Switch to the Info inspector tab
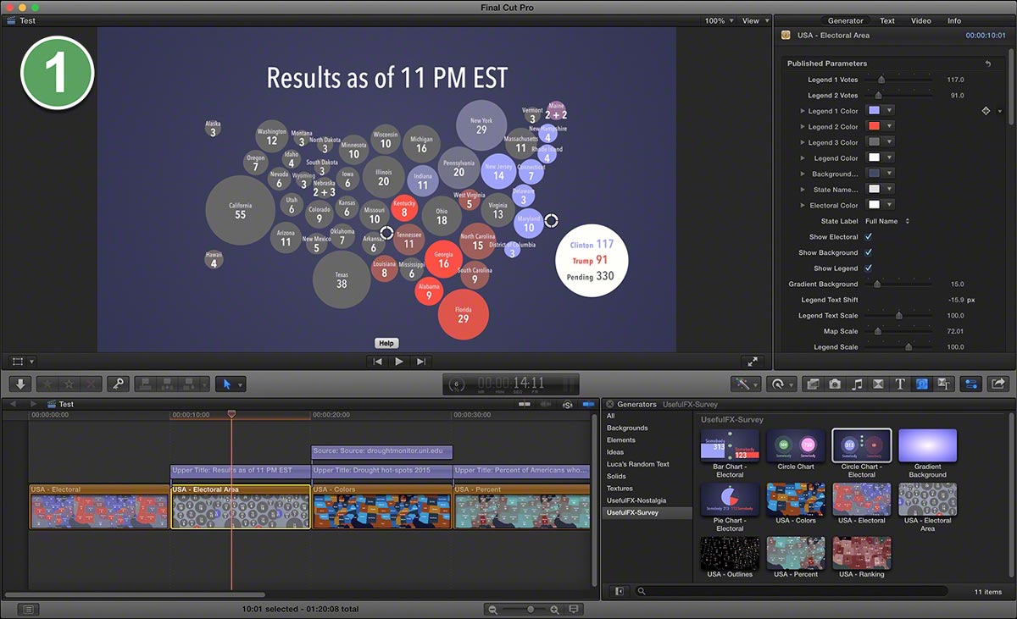Screen dimensions: 1017x619 click(954, 21)
